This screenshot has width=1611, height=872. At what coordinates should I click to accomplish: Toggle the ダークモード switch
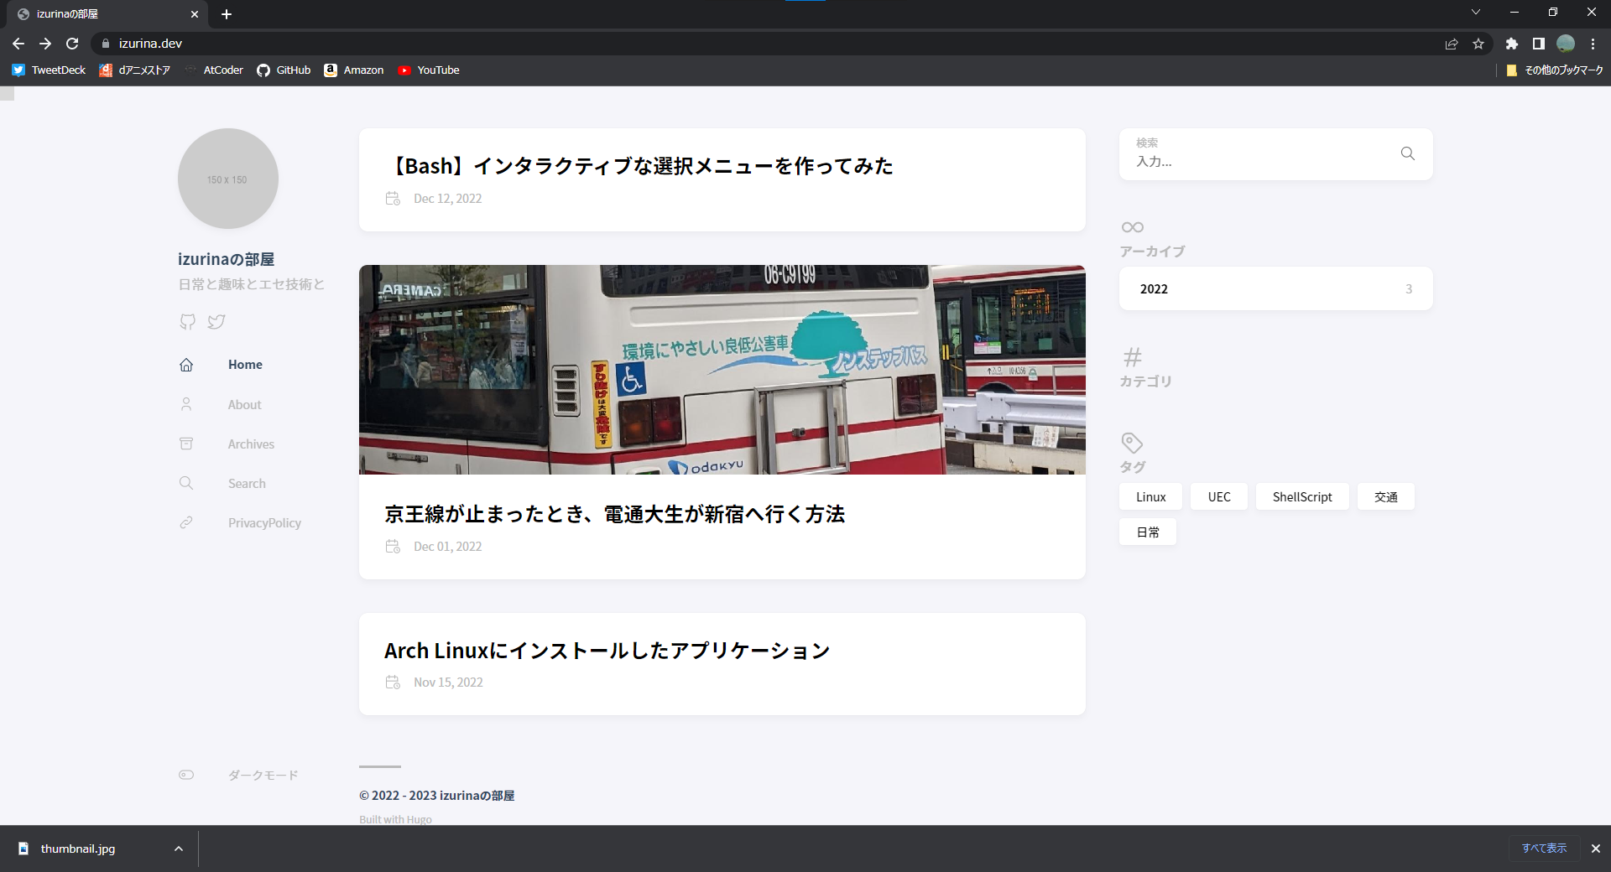pyautogui.click(x=186, y=775)
